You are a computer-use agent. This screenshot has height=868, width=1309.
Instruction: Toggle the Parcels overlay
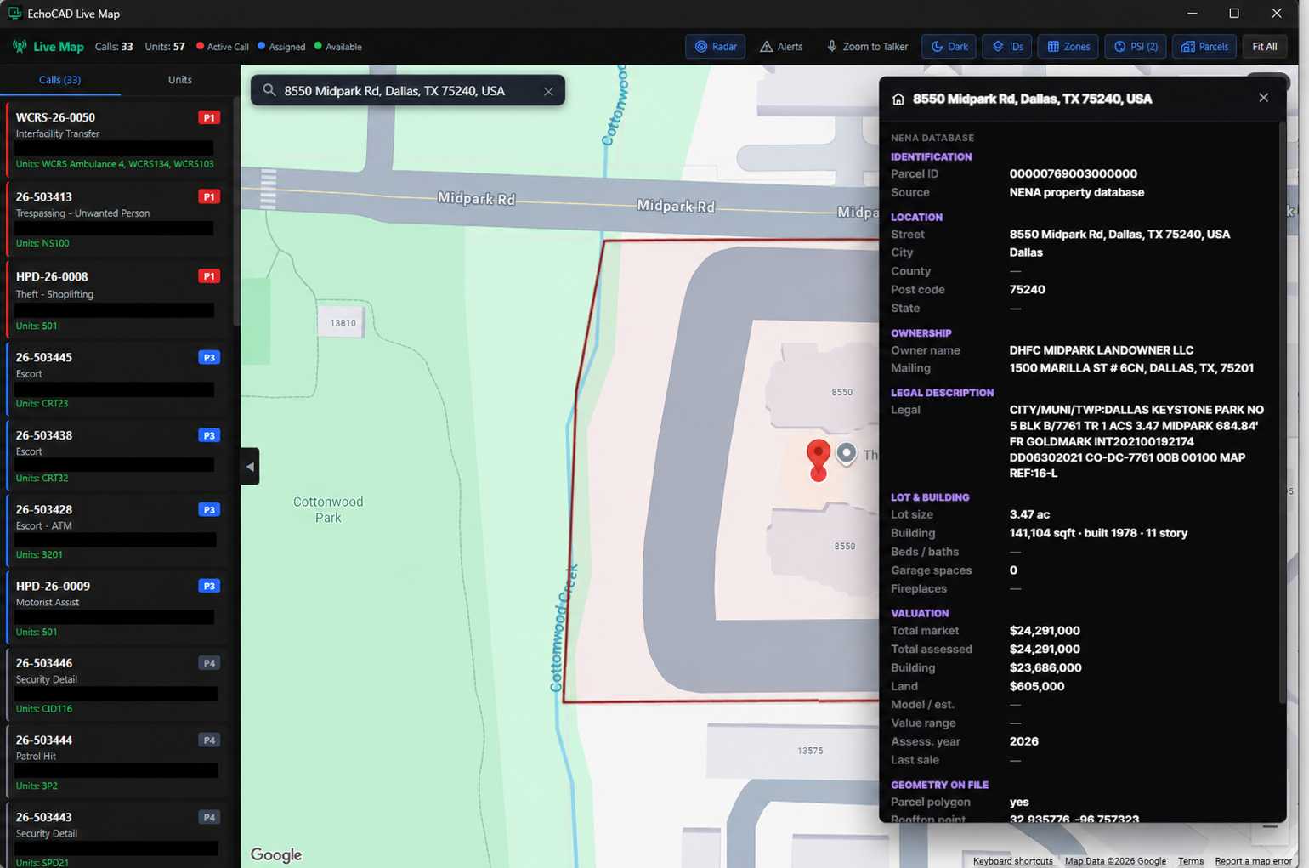pos(1204,47)
